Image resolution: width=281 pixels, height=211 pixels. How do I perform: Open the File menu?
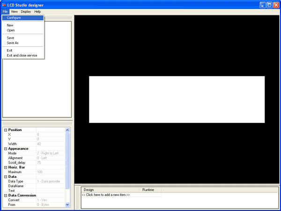(x=5, y=12)
